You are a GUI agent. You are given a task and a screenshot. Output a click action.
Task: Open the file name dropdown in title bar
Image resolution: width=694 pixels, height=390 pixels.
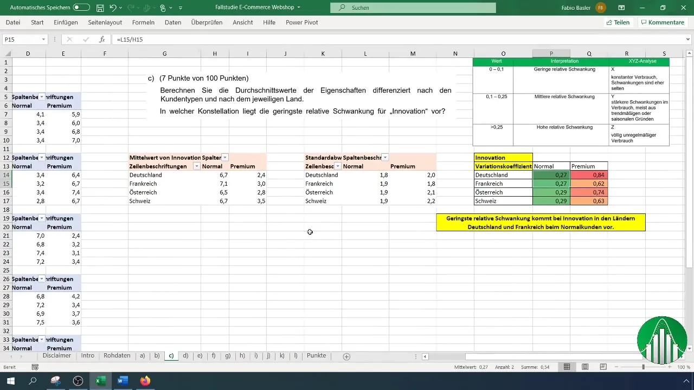(x=299, y=8)
